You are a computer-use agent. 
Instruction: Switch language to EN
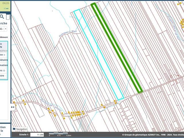point(3,3)
